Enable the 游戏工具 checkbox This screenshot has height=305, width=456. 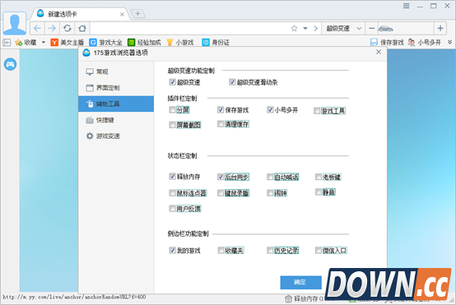pos(317,111)
